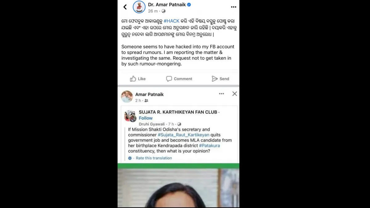The height and width of the screenshot is (208, 370).
Task: Tap the friends audience icon next to 2 h
Action: 146,101
